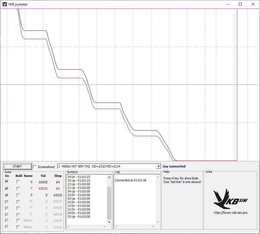Enable the Screenshoot checkbox

35,167
